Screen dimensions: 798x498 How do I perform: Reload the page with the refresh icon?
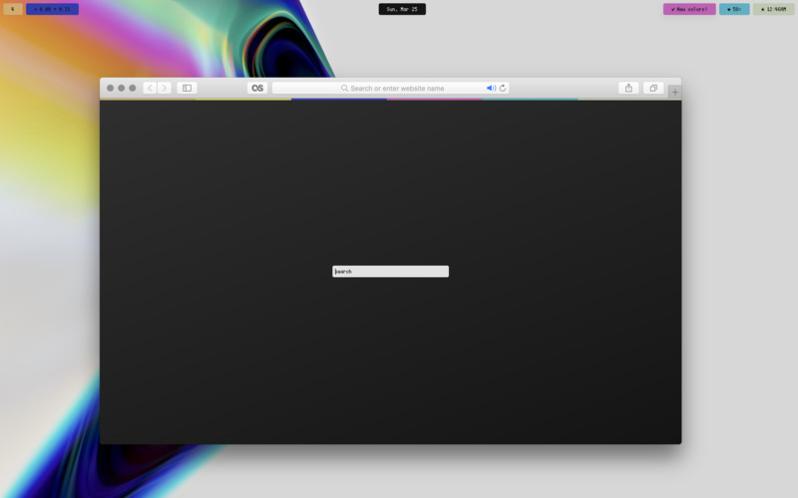pyautogui.click(x=503, y=88)
